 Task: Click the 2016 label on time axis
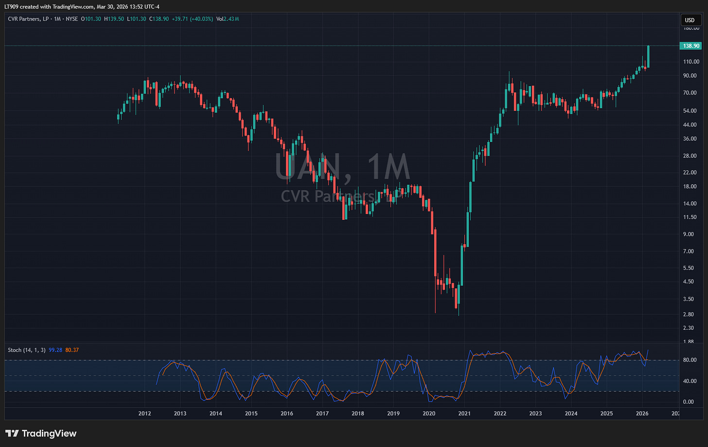pyautogui.click(x=287, y=413)
